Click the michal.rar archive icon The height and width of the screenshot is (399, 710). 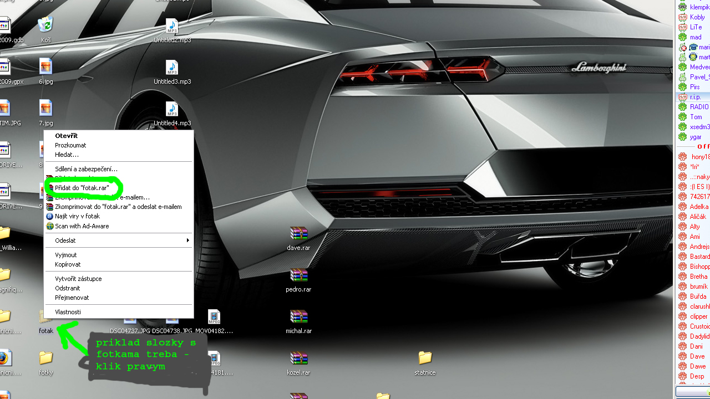click(298, 318)
